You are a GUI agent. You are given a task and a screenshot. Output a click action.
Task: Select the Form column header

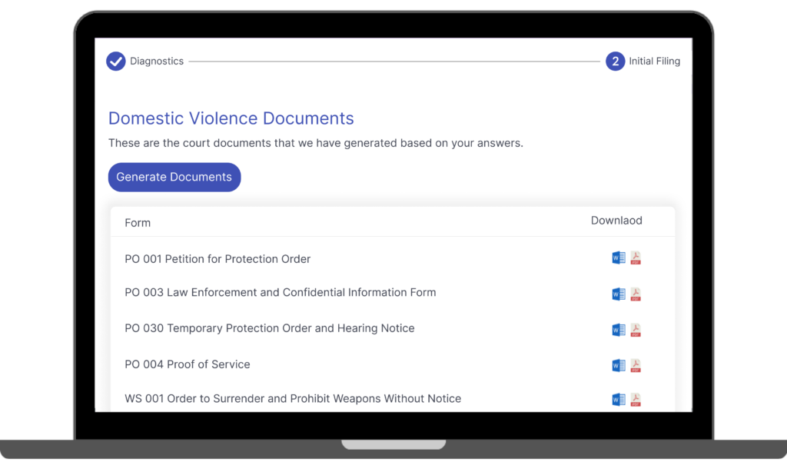(x=138, y=222)
